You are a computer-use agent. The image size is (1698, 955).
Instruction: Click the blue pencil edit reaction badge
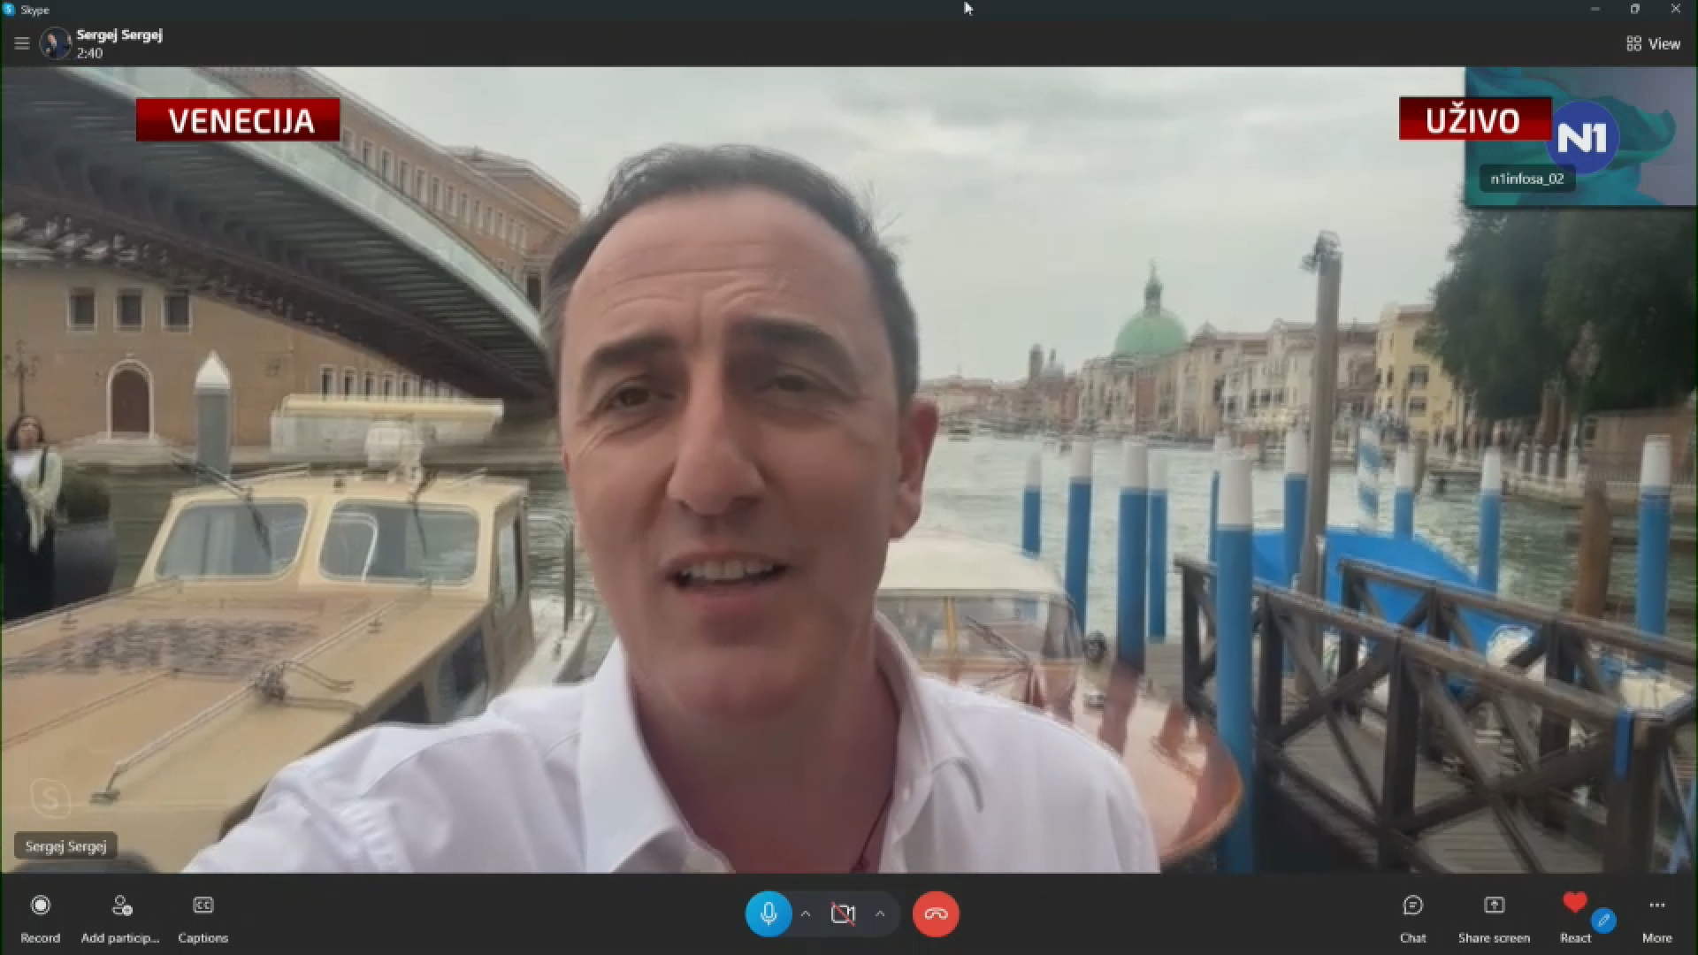point(1603,921)
